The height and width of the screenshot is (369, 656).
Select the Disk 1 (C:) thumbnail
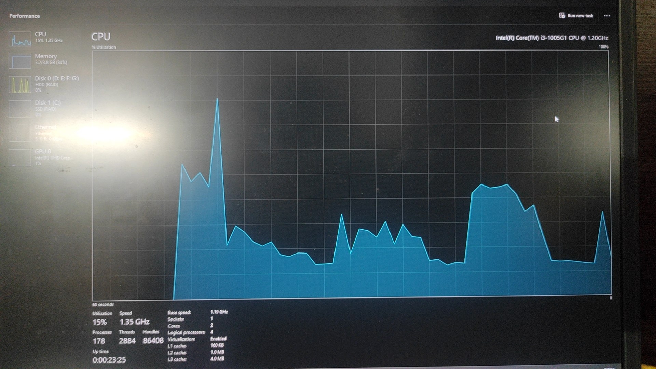[x=20, y=109]
